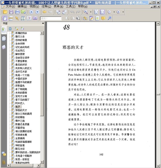Open the 视图(V) menu

(x=34, y=6)
